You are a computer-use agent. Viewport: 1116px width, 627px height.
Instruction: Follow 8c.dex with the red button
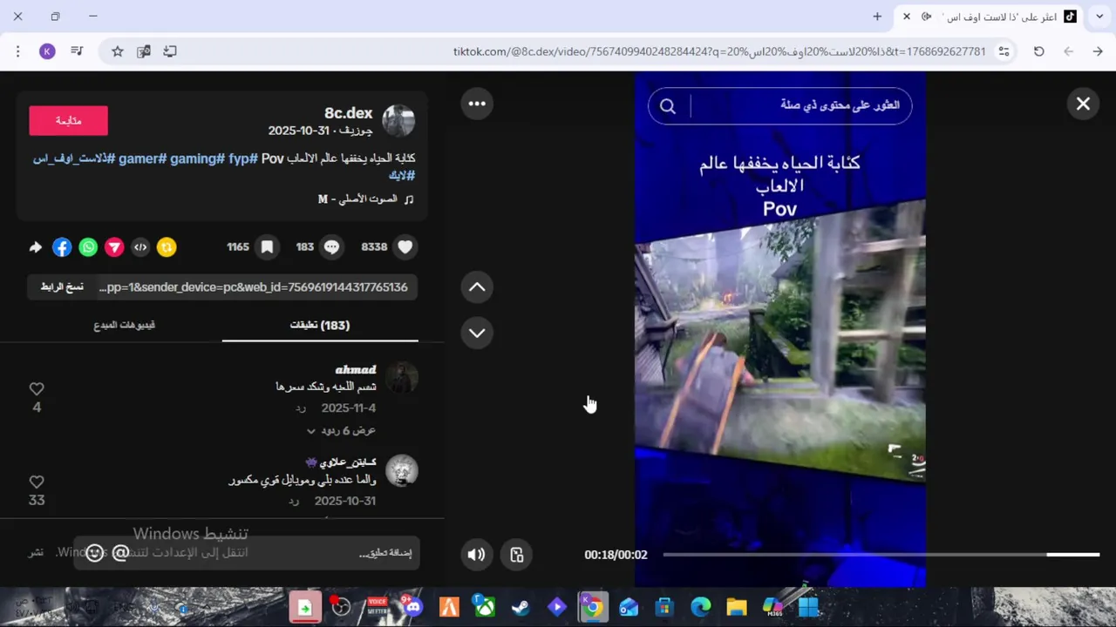pyautogui.click(x=68, y=121)
